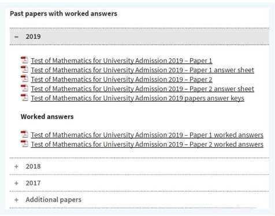The height and width of the screenshot is (216, 275).
Task: Open Paper 2 worked answers link
Action: [147, 144]
